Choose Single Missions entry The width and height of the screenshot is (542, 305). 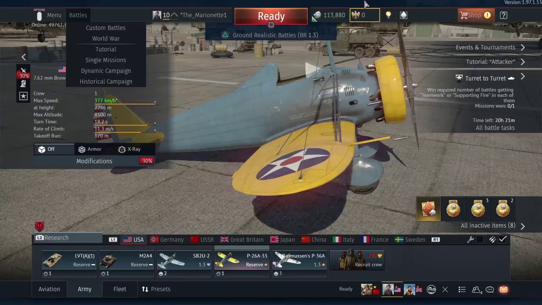pyautogui.click(x=106, y=60)
